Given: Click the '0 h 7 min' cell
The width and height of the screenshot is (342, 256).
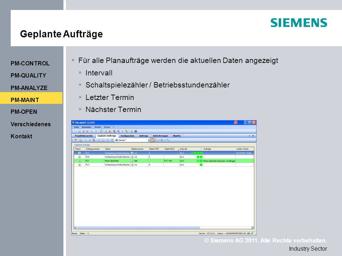Looking at the screenshot, I should tap(171, 161).
